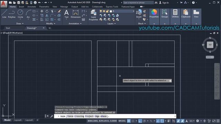Switch to the Insert ribbon tab
The image size is (221, 124).
[21, 7]
